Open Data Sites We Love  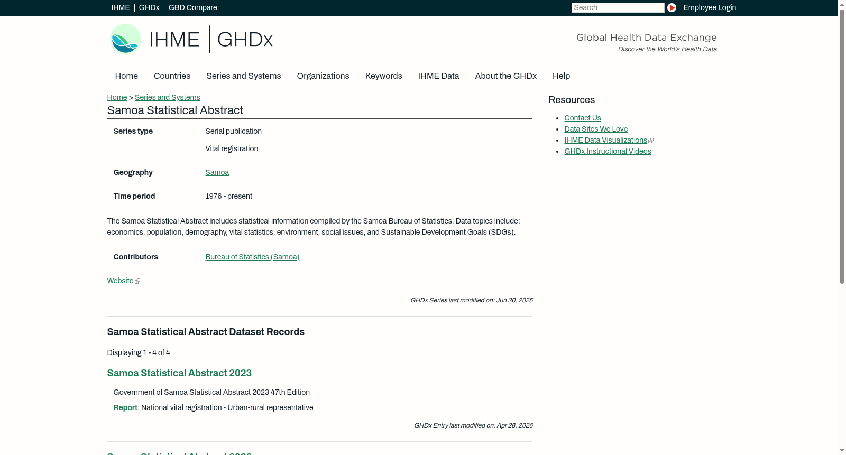pos(596,129)
